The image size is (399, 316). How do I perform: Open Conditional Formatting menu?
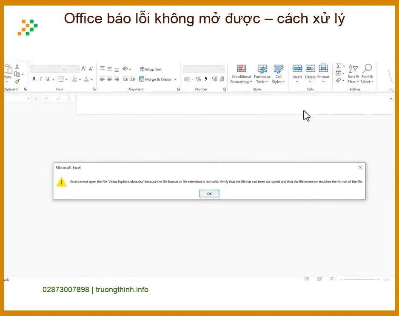tap(241, 74)
